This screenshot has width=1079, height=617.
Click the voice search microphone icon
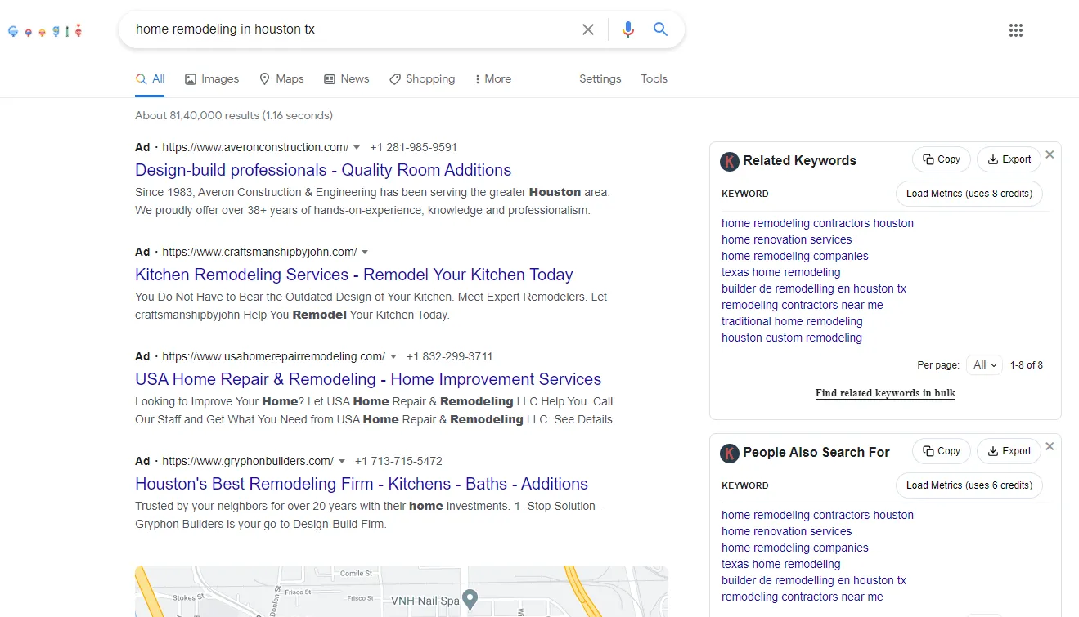tap(627, 29)
